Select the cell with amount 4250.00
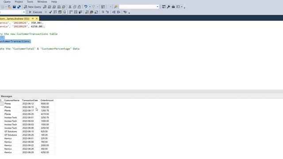The width and height of the screenshot is (283, 159). (x=47, y=152)
